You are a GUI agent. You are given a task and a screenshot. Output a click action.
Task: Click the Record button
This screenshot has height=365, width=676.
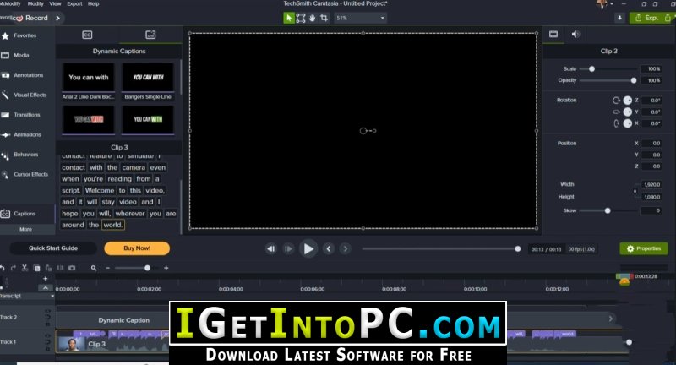coord(32,18)
